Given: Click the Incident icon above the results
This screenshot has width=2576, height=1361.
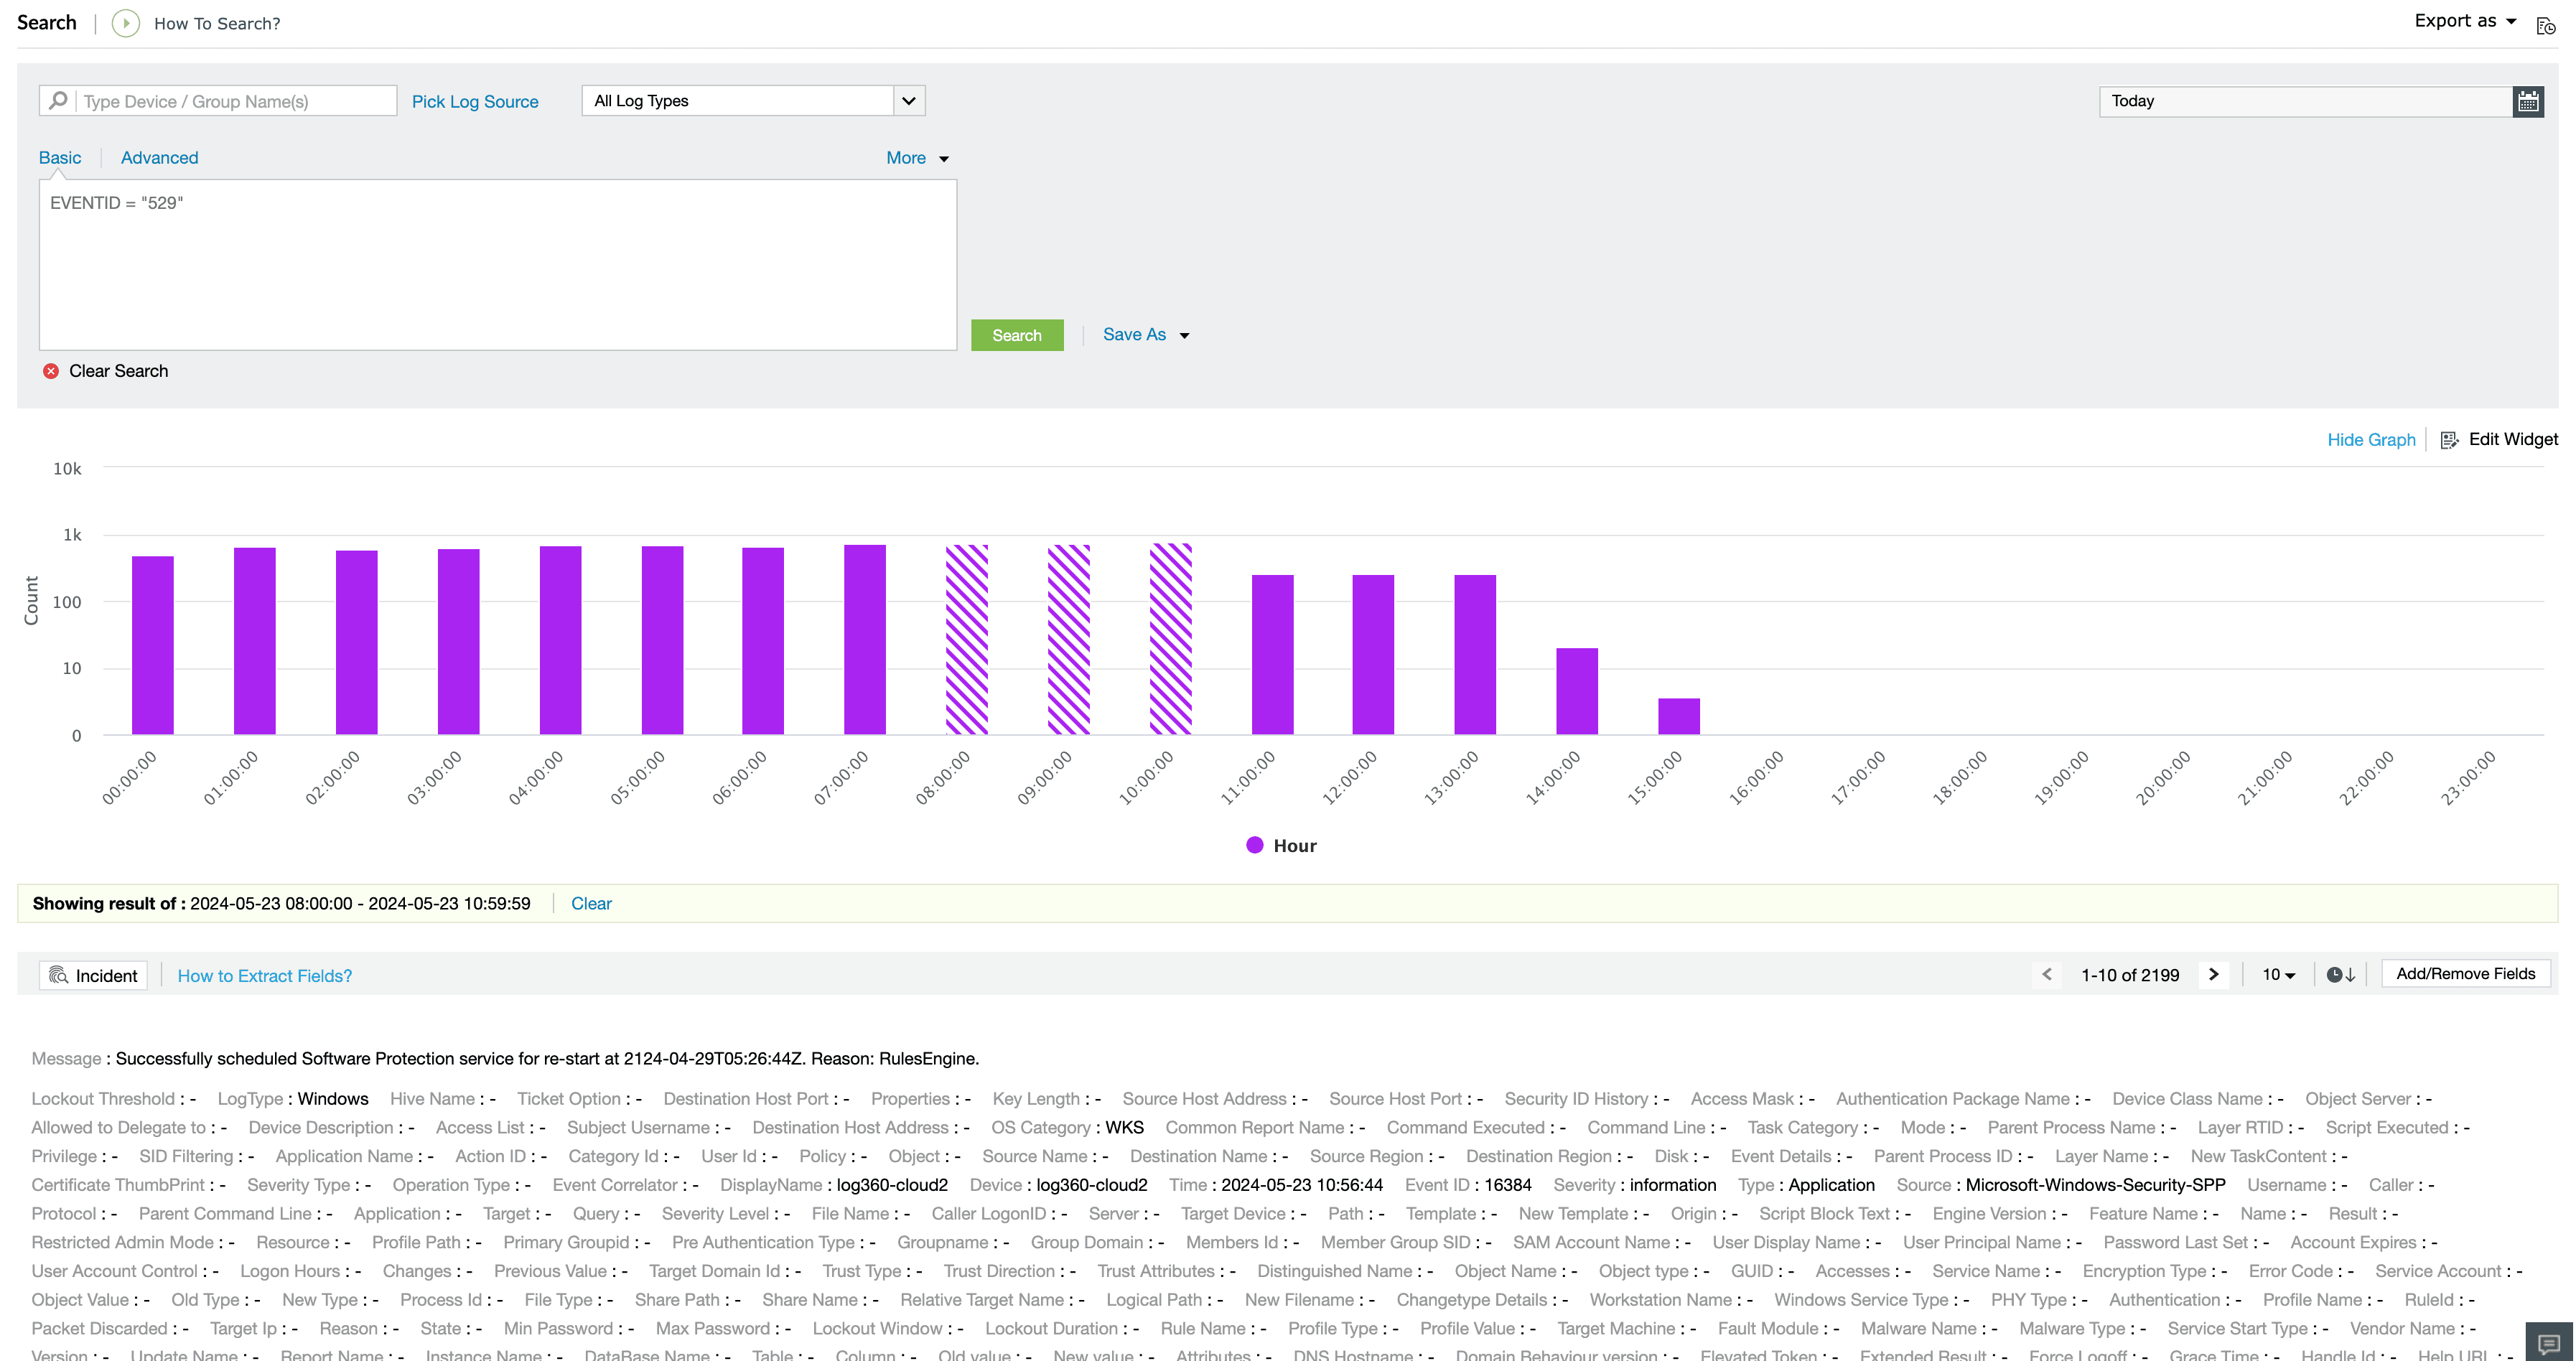Looking at the screenshot, I should (93, 975).
